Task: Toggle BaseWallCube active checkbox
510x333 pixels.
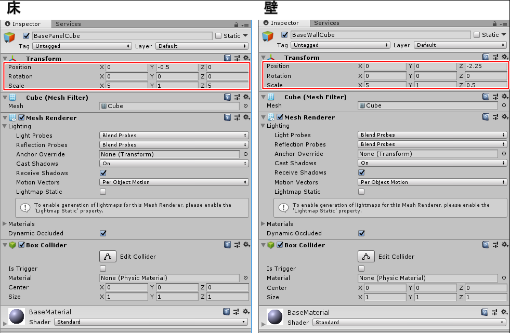Action: pyautogui.click(x=284, y=35)
